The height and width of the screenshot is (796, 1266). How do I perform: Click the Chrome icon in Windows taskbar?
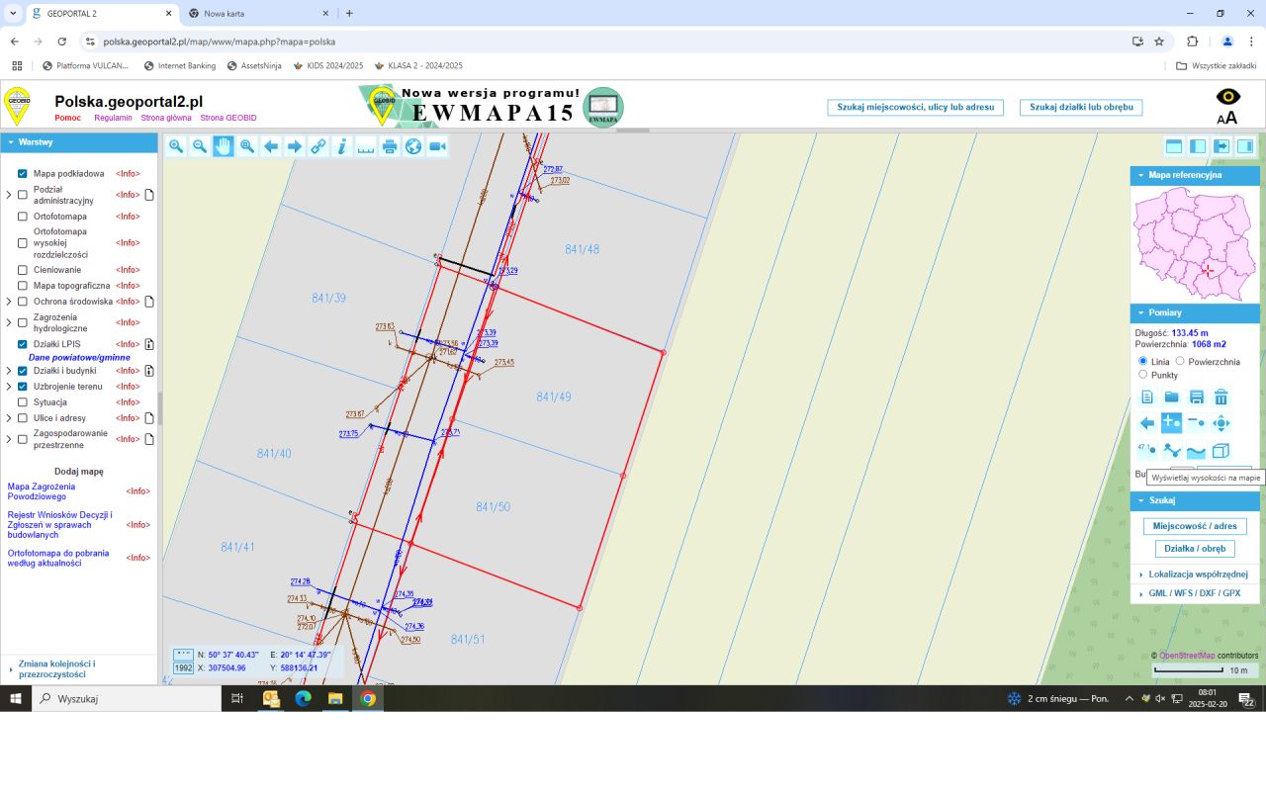click(x=368, y=699)
